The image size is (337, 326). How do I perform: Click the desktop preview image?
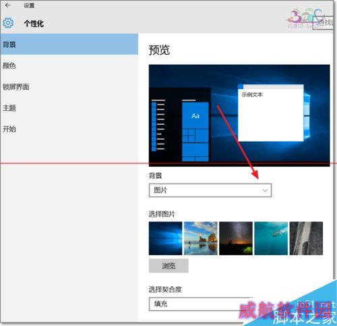pyautogui.click(x=239, y=115)
